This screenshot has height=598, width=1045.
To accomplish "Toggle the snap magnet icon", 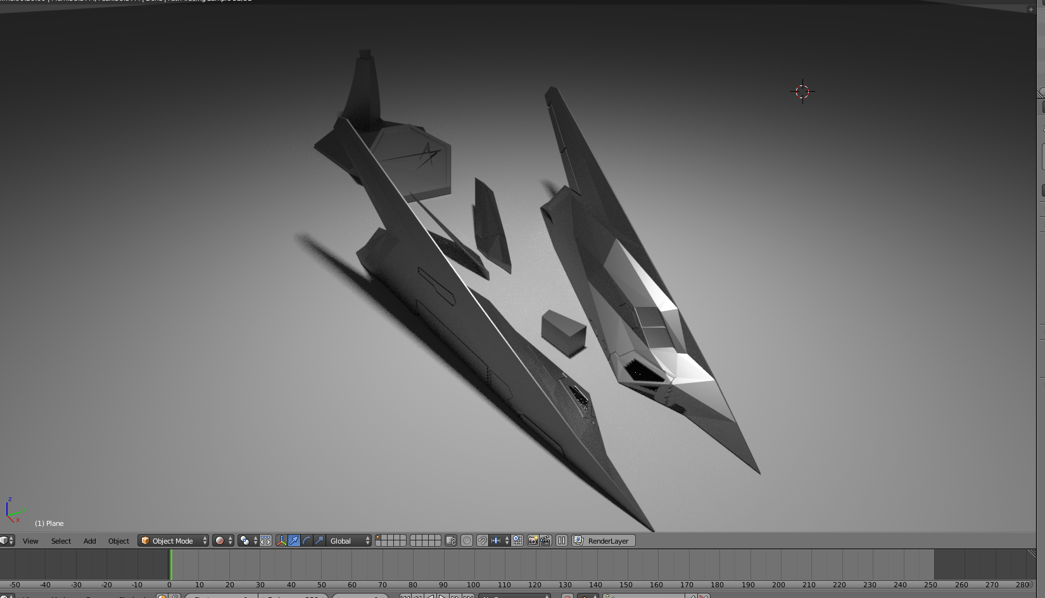I will [482, 540].
